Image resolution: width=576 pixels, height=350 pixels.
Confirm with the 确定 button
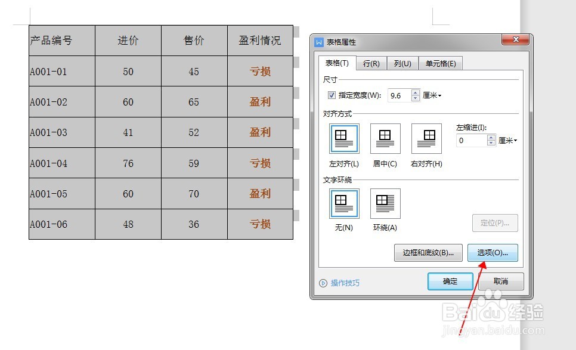coord(450,281)
